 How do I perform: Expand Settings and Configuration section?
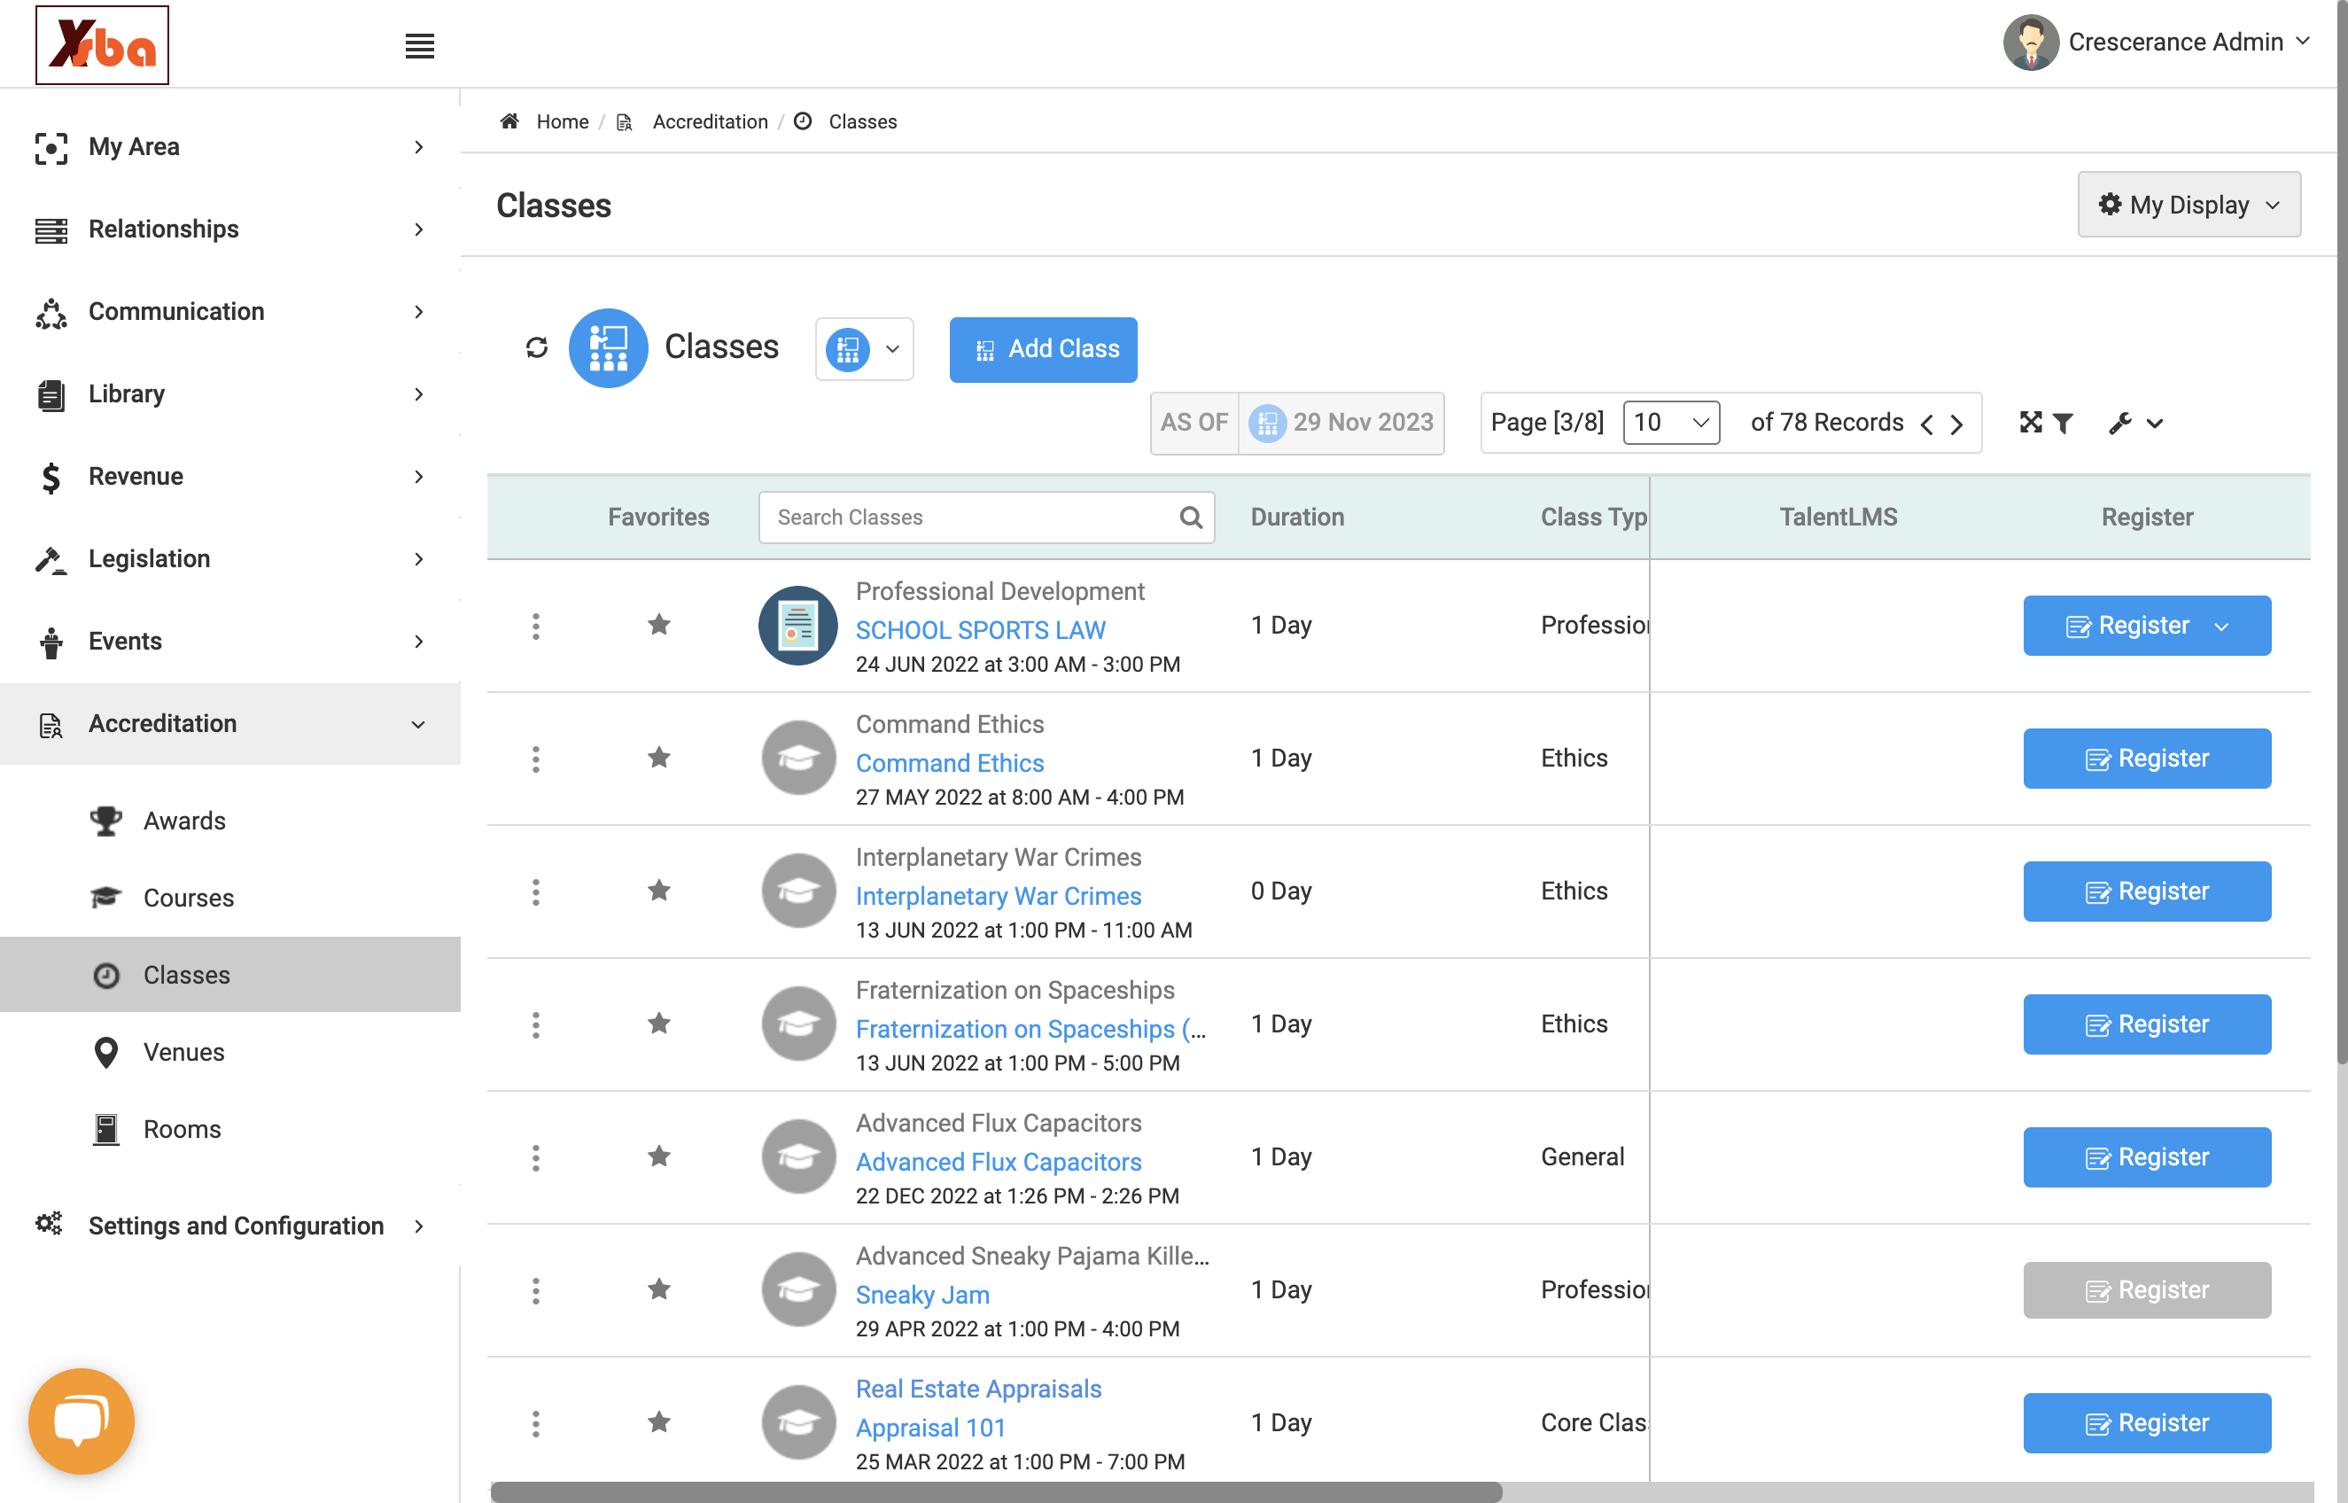tap(230, 1225)
